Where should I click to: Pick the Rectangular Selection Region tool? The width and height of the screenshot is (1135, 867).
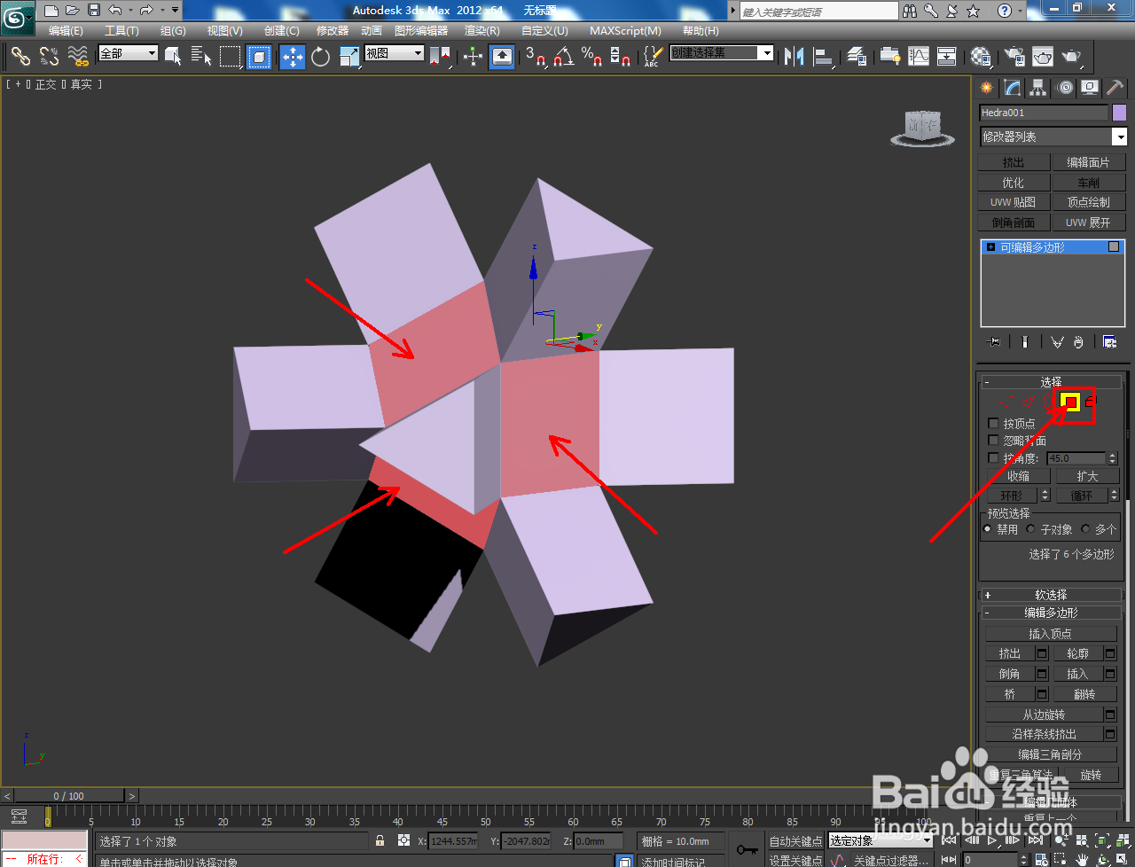tap(230, 57)
